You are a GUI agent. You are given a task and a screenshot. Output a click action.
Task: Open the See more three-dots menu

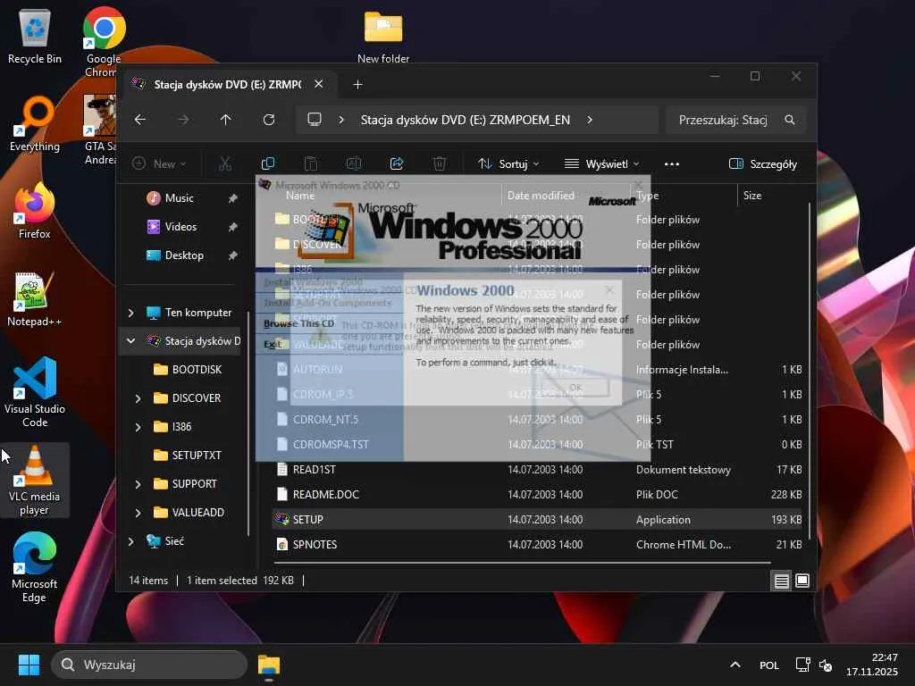672,164
